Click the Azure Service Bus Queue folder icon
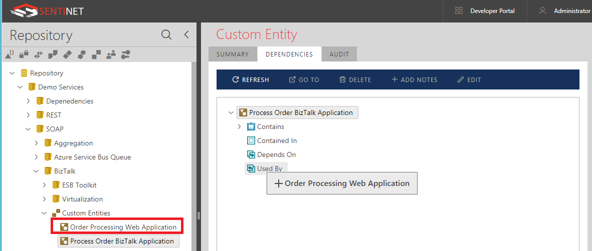 tap(48, 157)
